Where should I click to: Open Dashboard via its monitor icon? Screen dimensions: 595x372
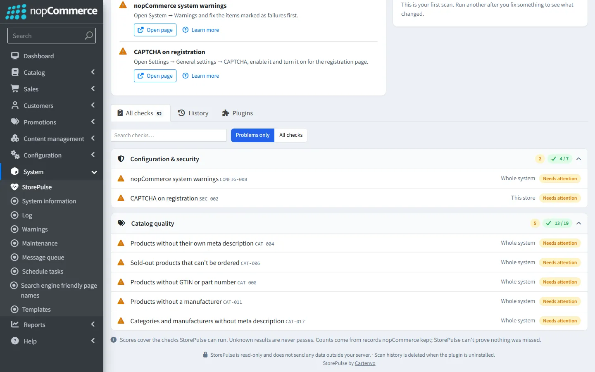pyautogui.click(x=15, y=56)
